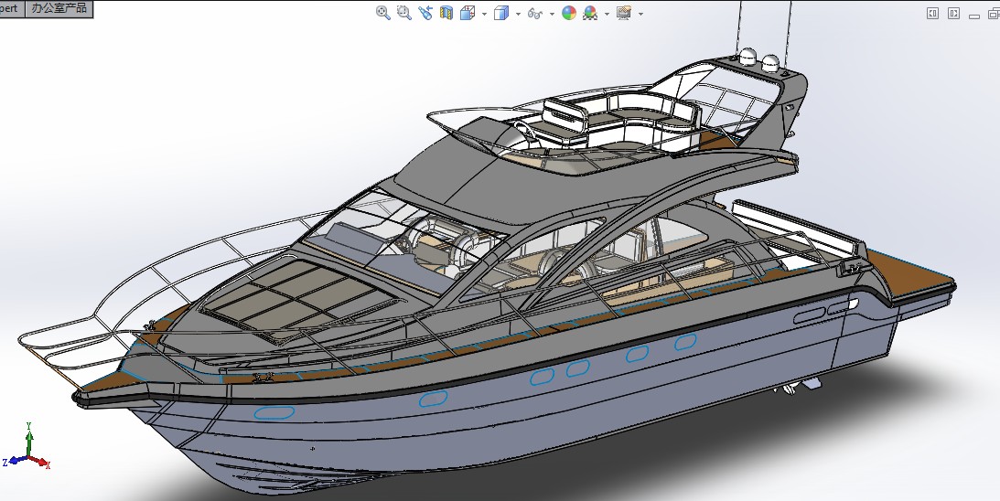Click the tile window right button
This screenshot has width=1000, height=501.
pos(953,13)
